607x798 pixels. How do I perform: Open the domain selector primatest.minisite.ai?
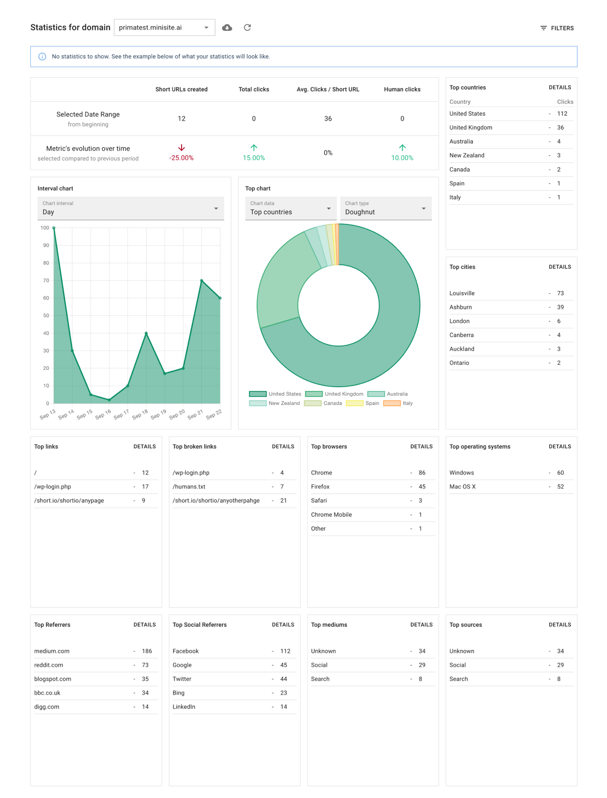164,28
